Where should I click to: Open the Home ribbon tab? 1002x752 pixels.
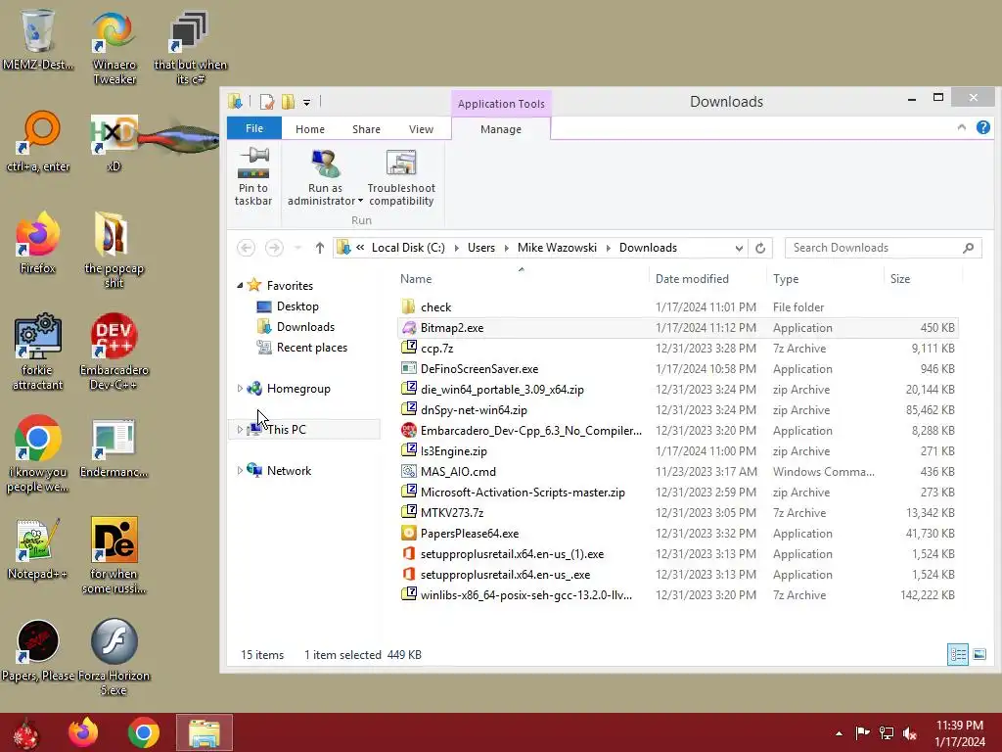pyautogui.click(x=310, y=129)
